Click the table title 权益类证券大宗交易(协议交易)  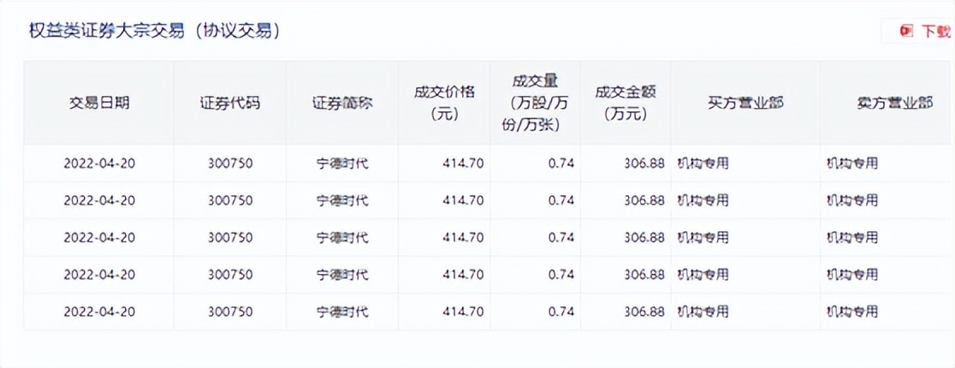pyautogui.click(x=155, y=31)
